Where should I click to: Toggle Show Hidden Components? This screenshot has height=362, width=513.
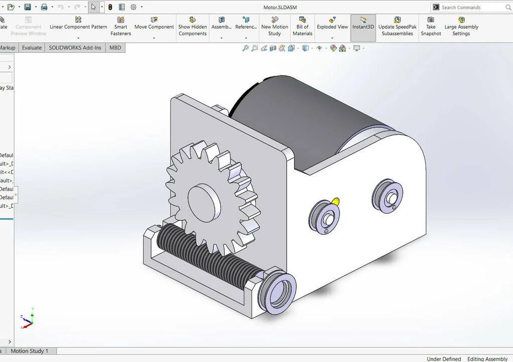coord(192,27)
